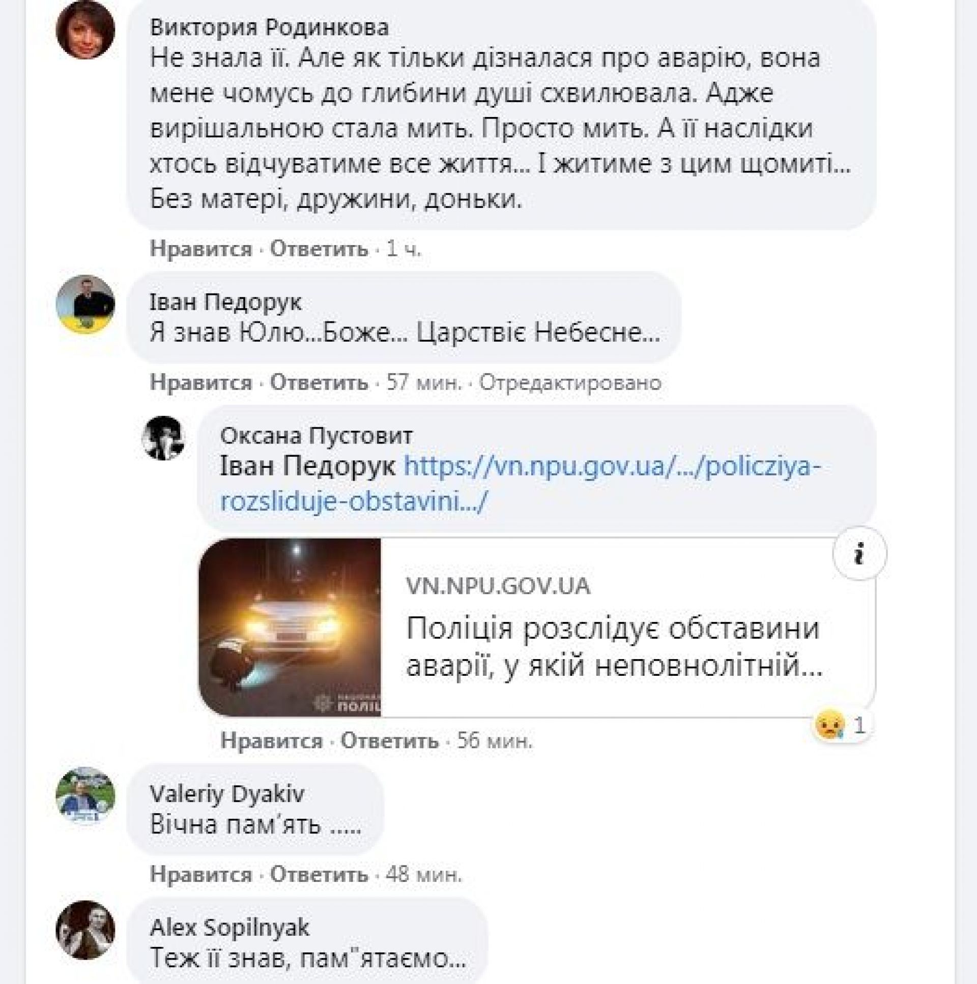Open the police accident photo thumbnail

[290, 627]
